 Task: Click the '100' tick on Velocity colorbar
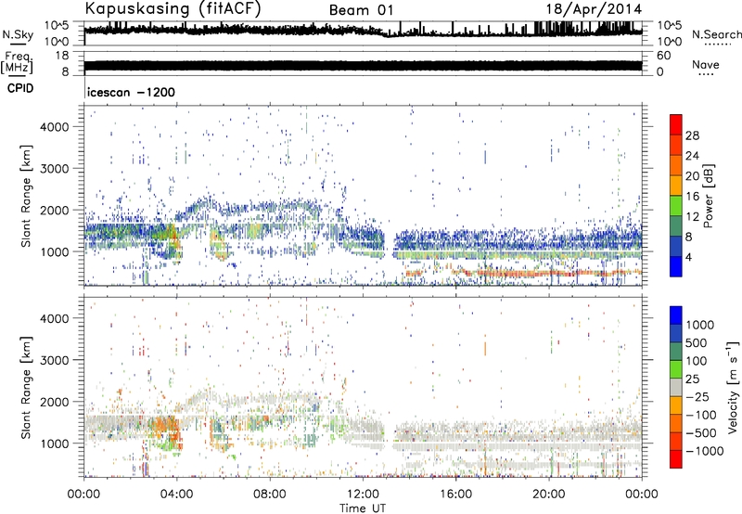697,361
